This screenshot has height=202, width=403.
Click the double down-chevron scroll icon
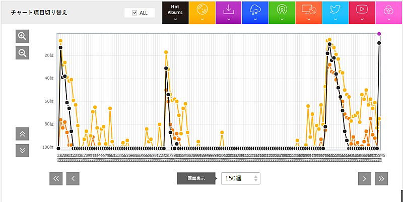coord(22,150)
